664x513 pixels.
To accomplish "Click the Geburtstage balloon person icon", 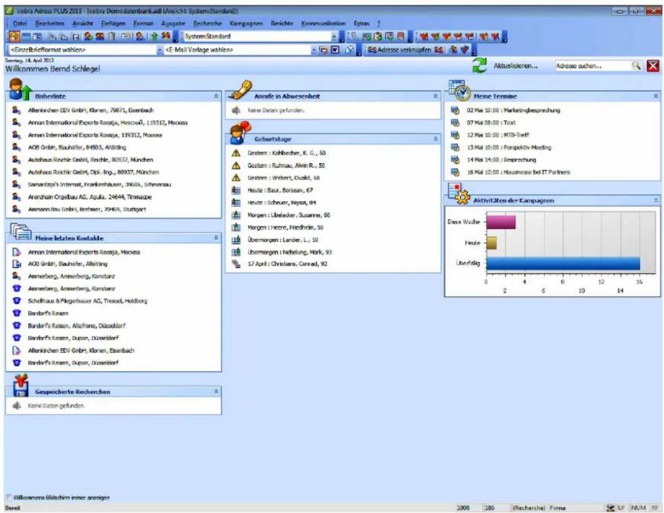I will [x=240, y=132].
